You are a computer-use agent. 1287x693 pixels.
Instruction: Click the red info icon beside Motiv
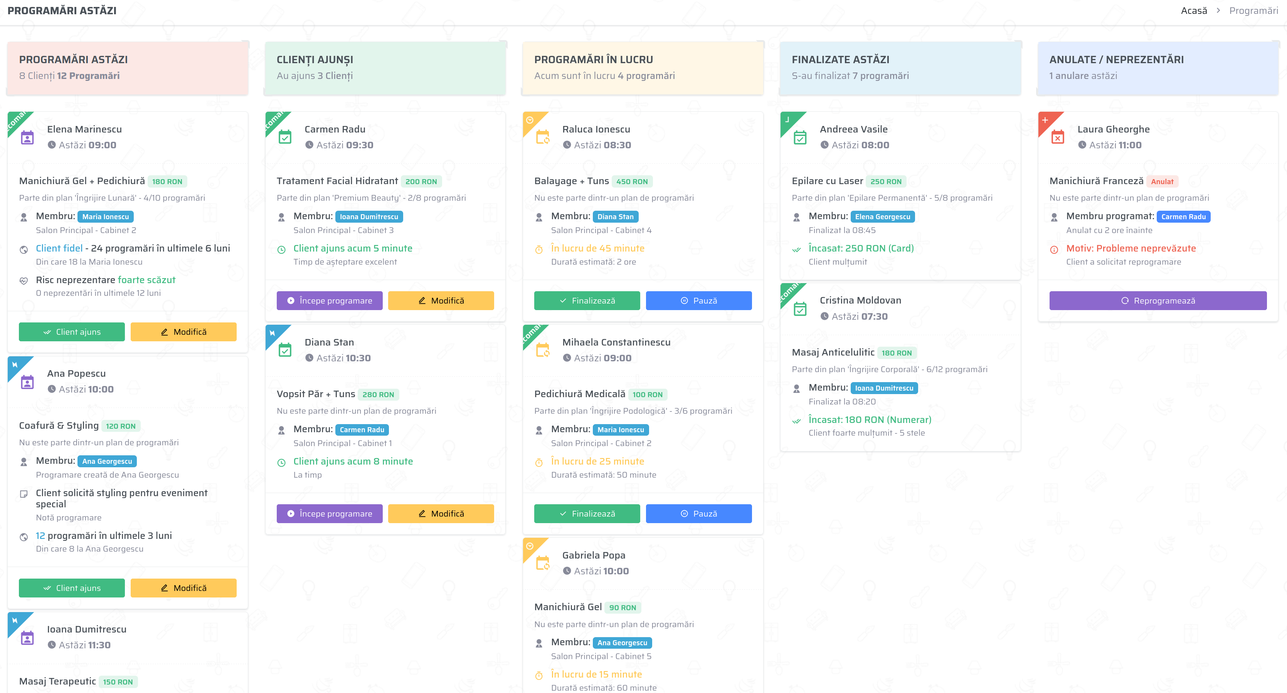1054,250
